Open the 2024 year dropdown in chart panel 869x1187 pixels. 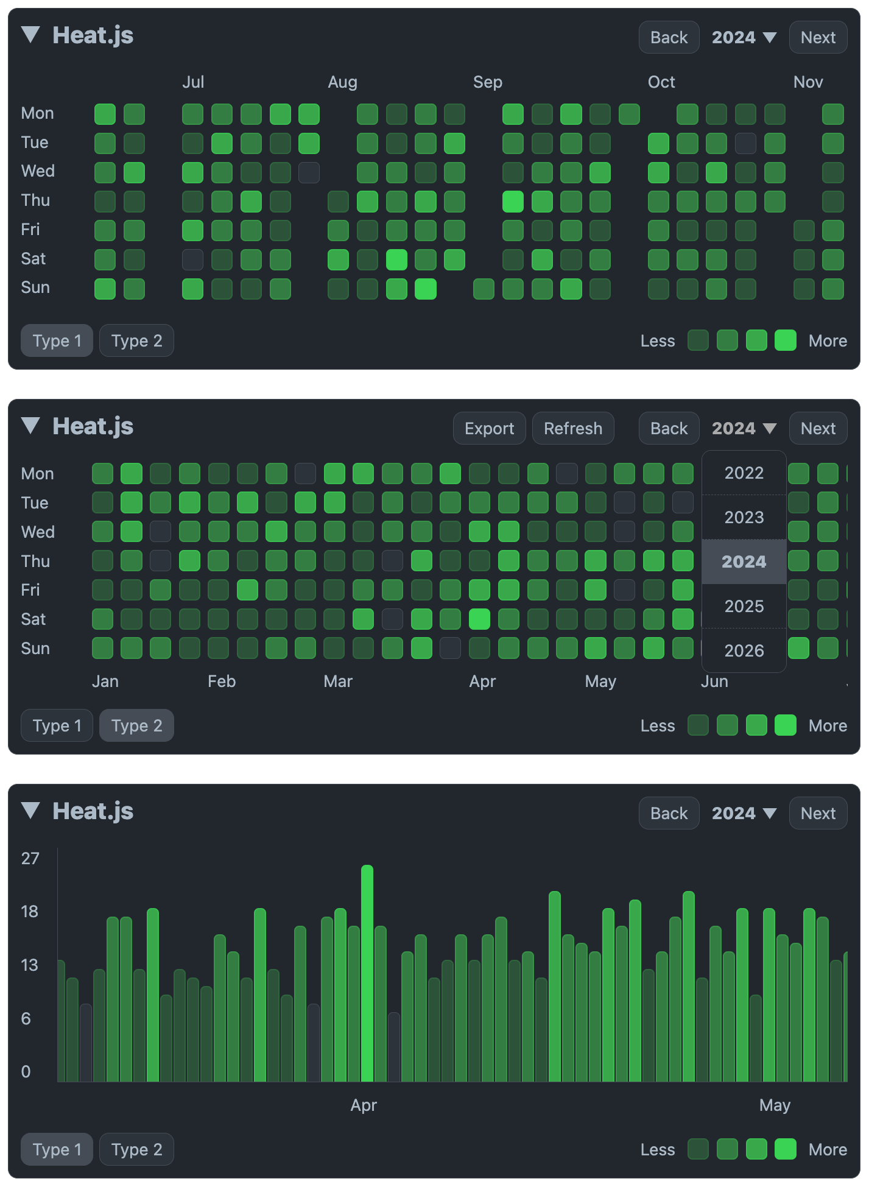click(744, 813)
